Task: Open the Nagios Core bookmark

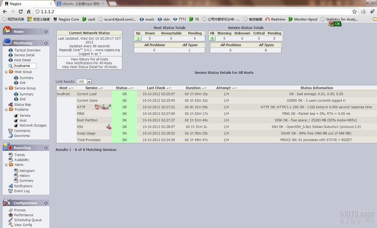Action: [66, 19]
